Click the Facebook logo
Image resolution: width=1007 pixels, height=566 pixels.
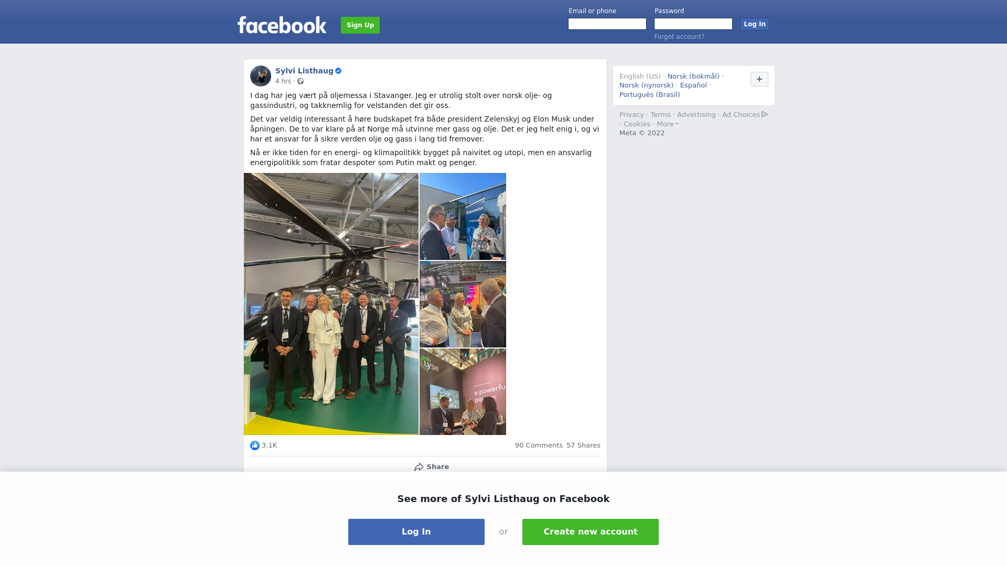(x=282, y=25)
